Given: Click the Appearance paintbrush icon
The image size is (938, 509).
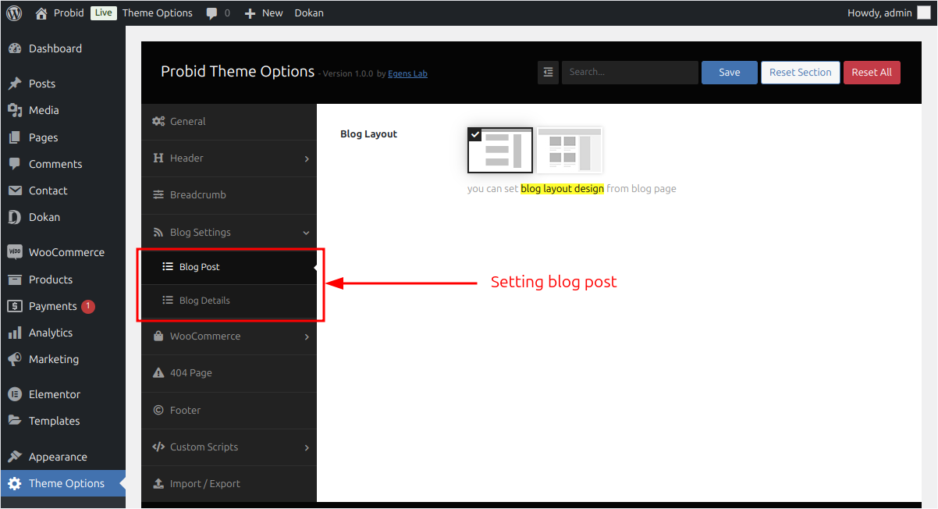Looking at the screenshot, I should [15, 457].
